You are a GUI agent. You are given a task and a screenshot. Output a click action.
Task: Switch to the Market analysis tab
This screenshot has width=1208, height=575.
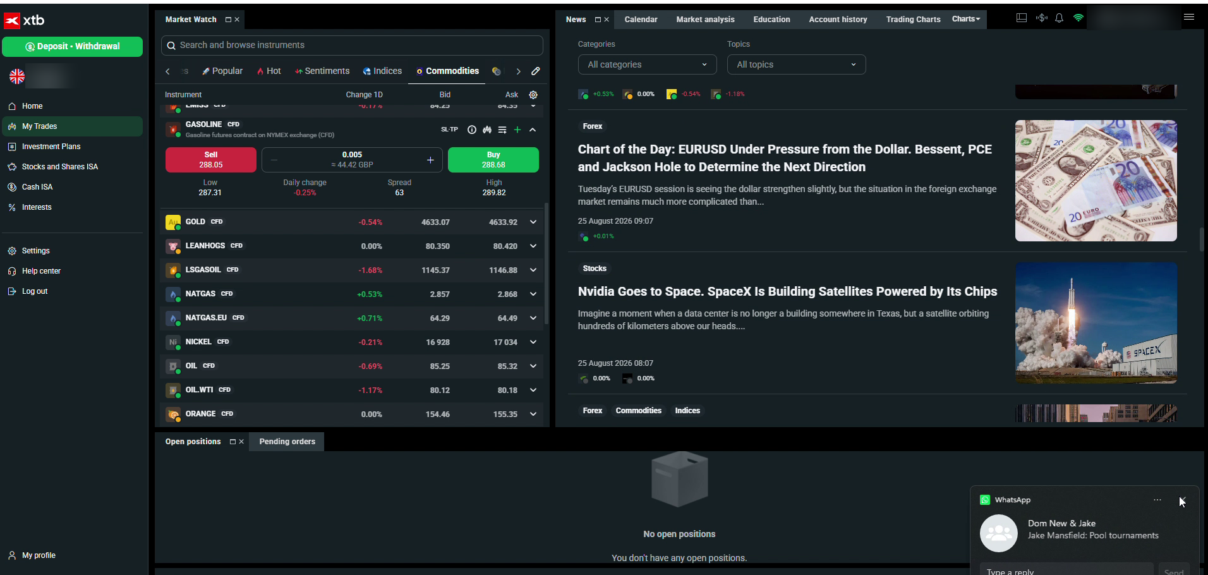click(705, 20)
